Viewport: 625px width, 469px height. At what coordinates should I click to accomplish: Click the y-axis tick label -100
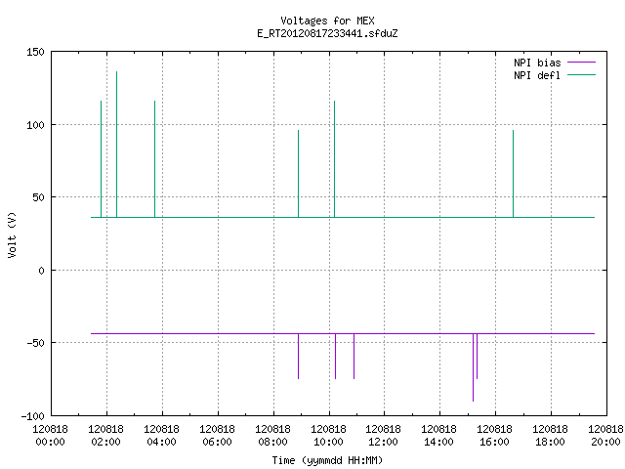click(32, 416)
